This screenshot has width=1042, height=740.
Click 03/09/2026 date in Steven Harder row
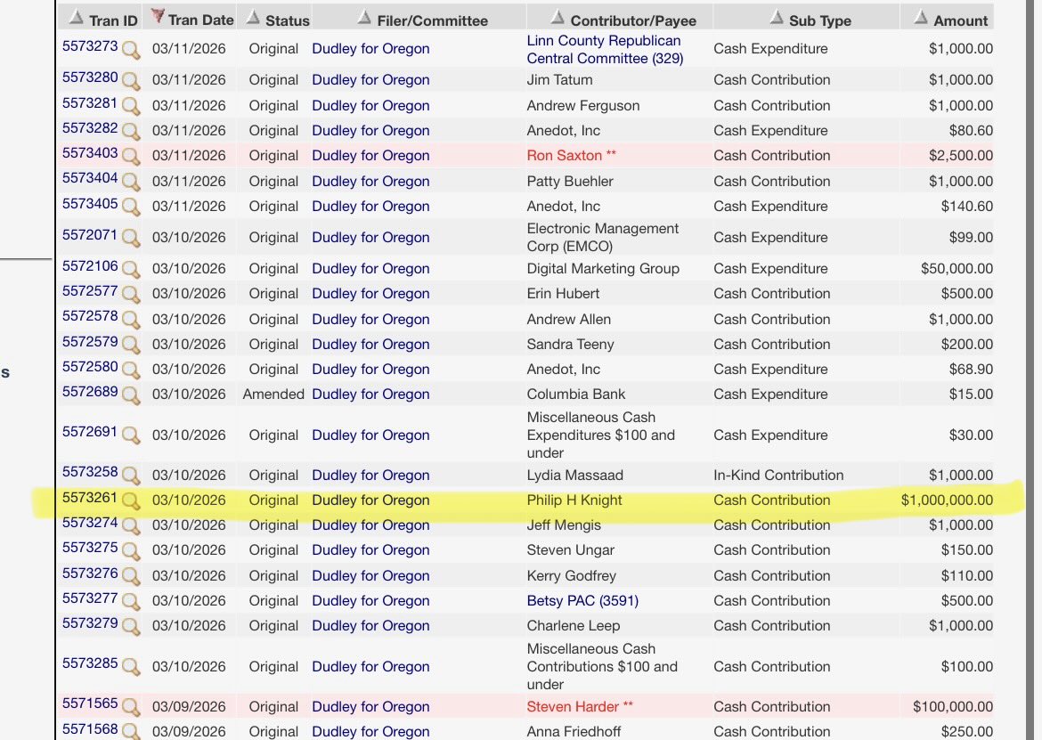click(x=189, y=707)
